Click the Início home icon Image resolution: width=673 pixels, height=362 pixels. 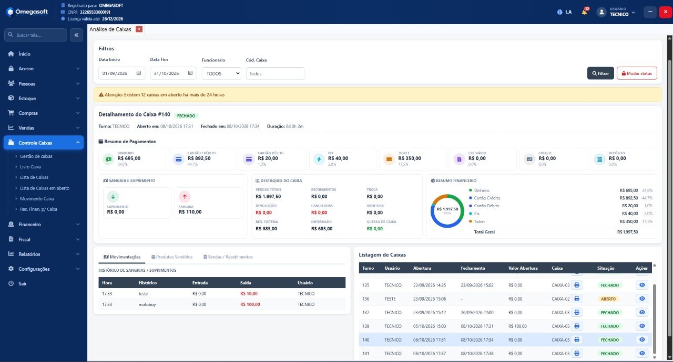point(11,54)
